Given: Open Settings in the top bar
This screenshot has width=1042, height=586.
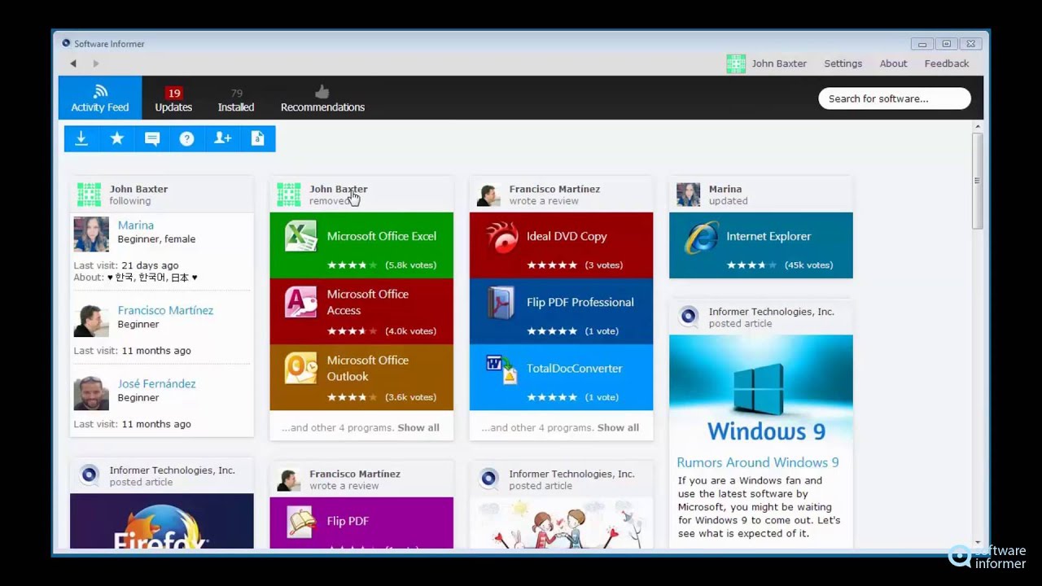Looking at the screenshot, I should [843, 63].
